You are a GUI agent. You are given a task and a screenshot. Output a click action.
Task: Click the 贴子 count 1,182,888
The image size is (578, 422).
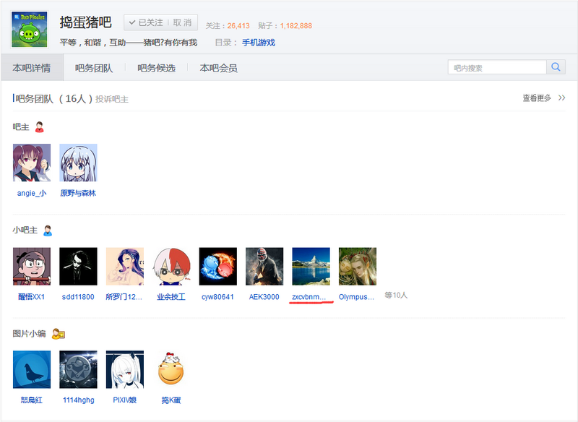pos(296,26)
